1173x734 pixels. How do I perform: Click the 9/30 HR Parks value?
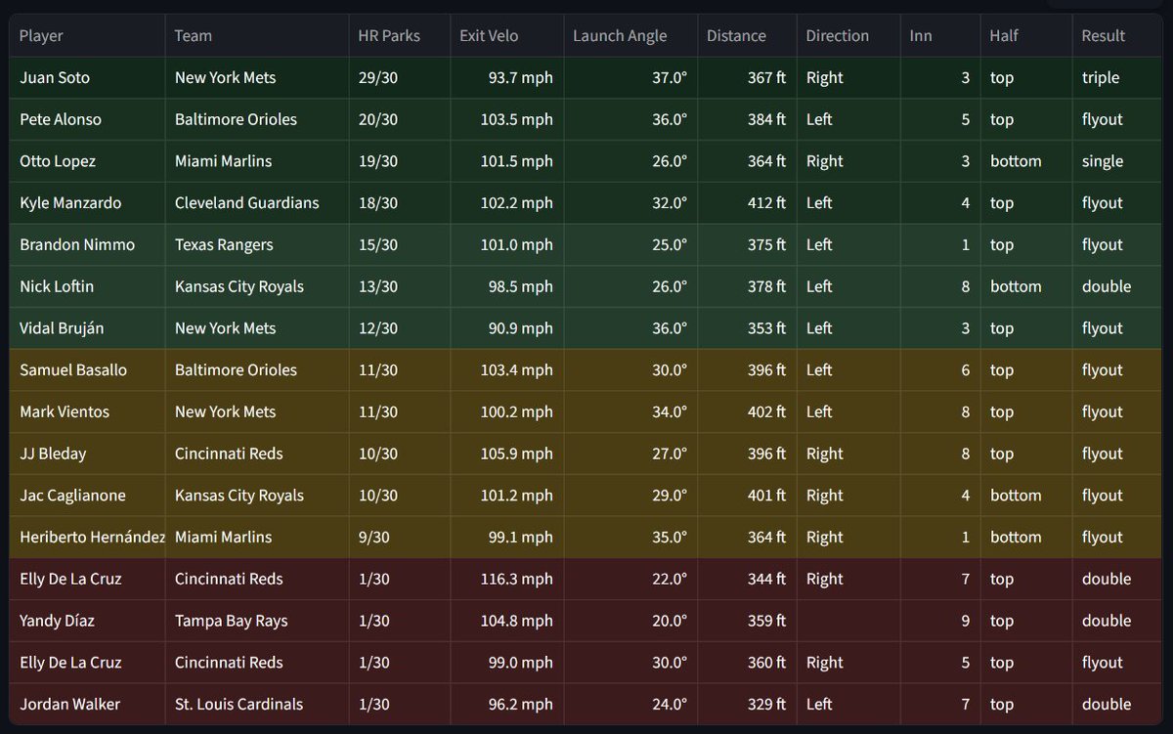click(x=400, y=537)
